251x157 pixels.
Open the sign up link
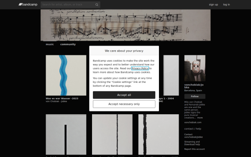pos(213,5)
